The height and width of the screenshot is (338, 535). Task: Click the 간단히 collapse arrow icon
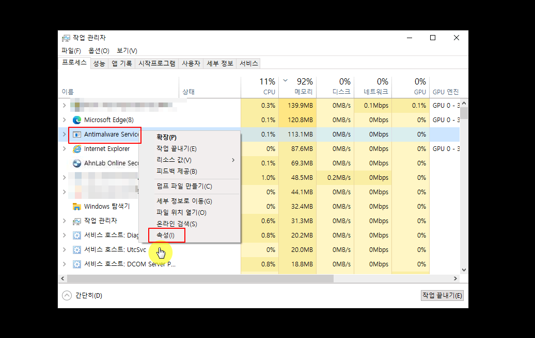coord(67,295)
